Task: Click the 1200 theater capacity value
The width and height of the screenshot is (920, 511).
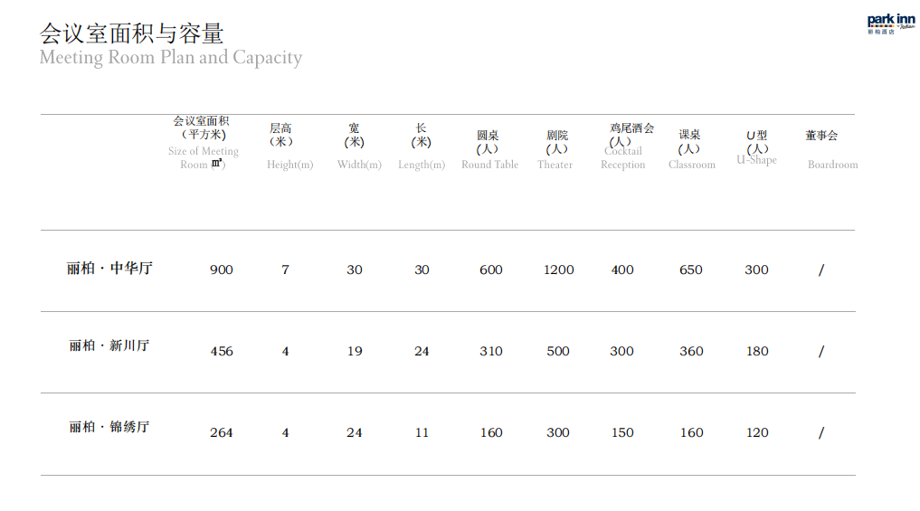Action: [558, 270]
